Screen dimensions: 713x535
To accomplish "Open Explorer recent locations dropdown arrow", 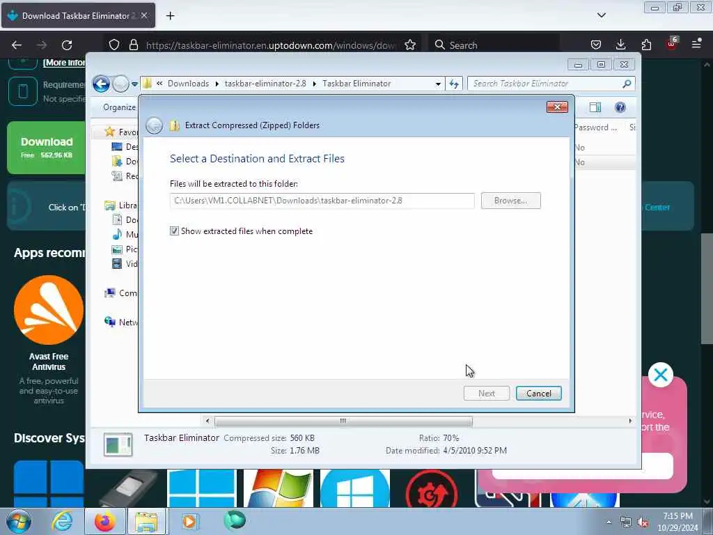I will [x=134, y=84].
